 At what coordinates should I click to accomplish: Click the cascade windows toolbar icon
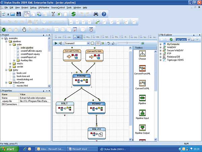click(x=27, y=14)
